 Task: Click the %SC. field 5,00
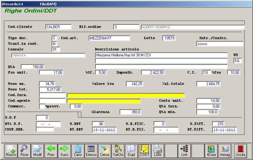(x=101, y=73)
